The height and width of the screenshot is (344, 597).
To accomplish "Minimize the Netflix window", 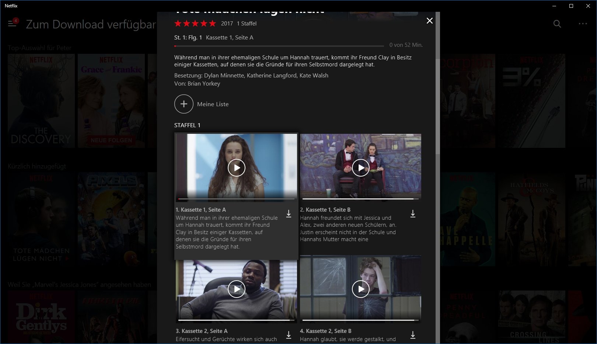I will 554,6.
